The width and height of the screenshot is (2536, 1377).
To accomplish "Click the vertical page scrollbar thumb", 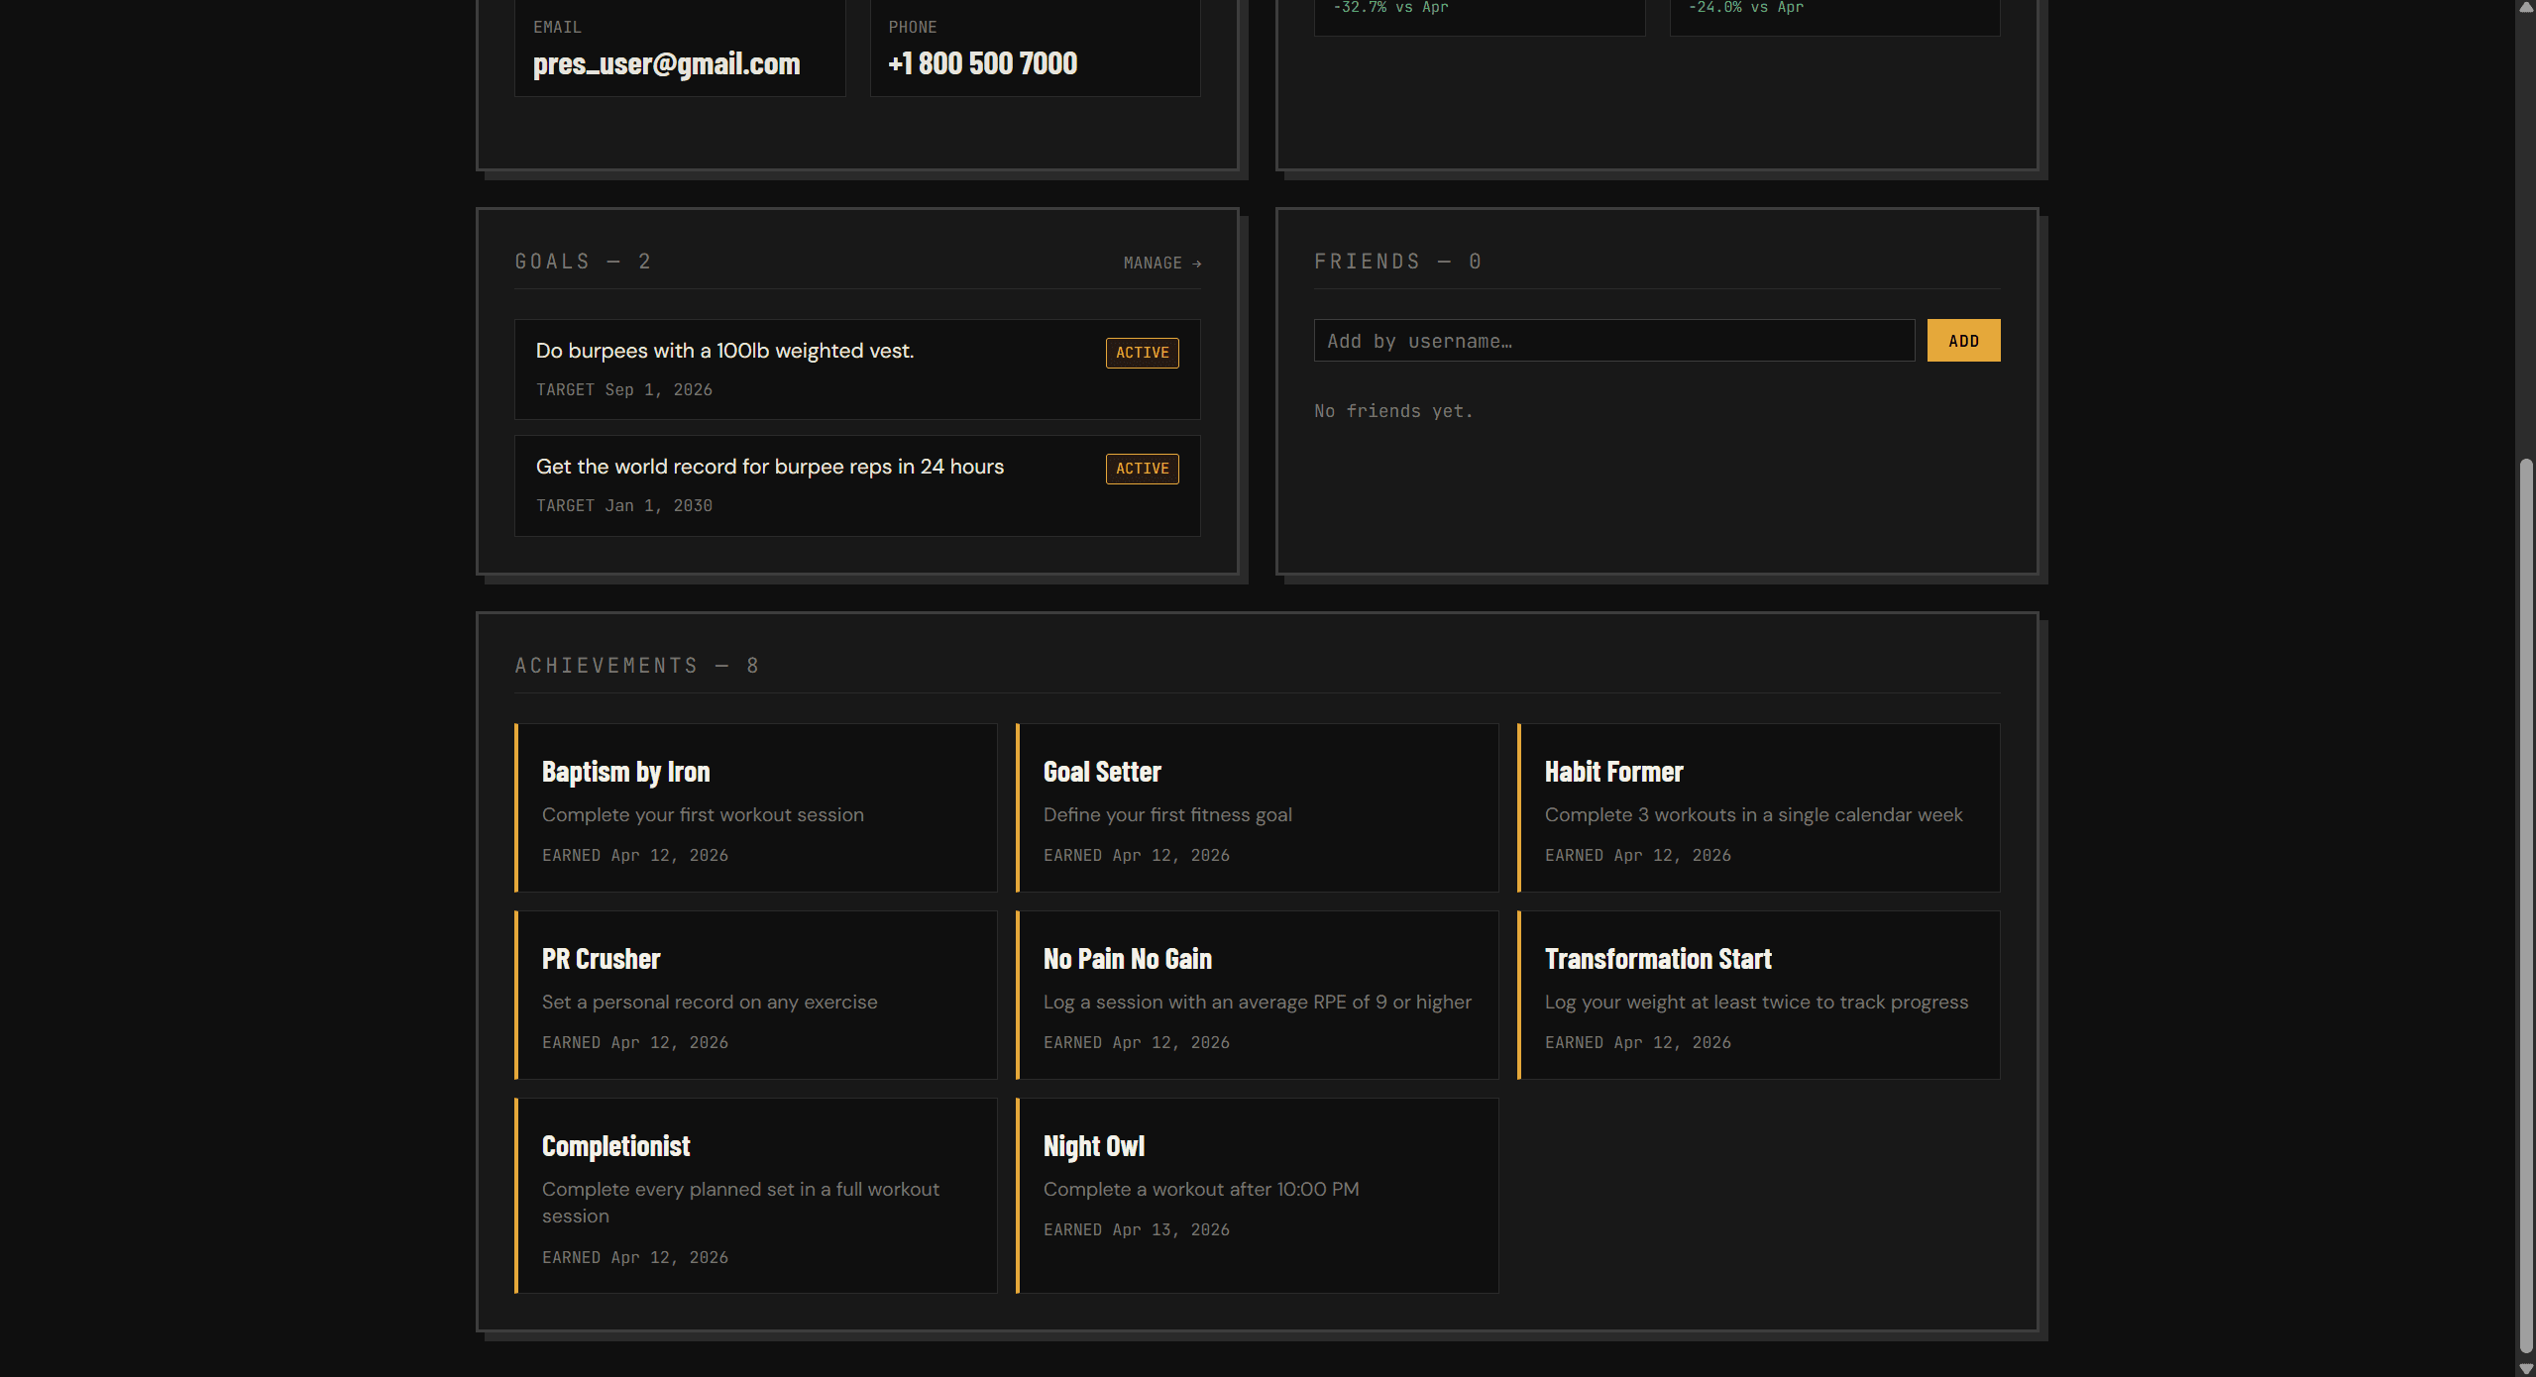I will [2526, 906].
